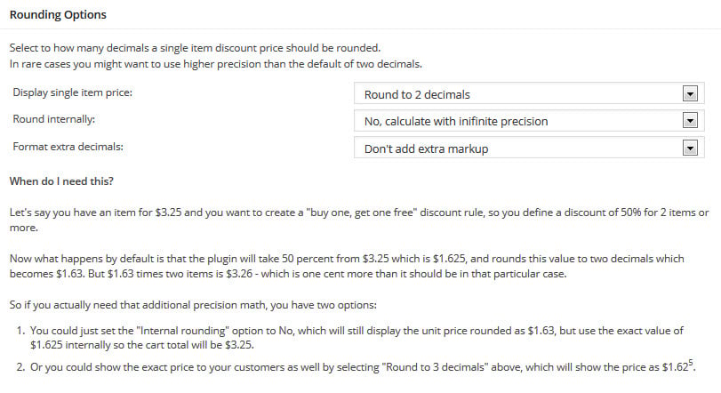Click the 'Format extra decimals:' label
Screen dimensions: 721x393
[x=68, y=147]
